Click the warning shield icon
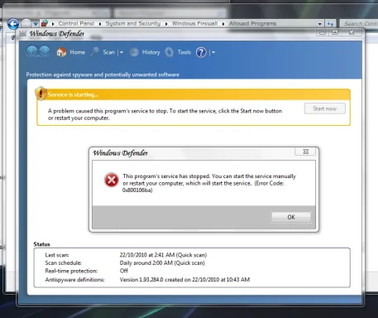Screen dimensions: 378x318 pyautogui.click(x=41, y=94)
